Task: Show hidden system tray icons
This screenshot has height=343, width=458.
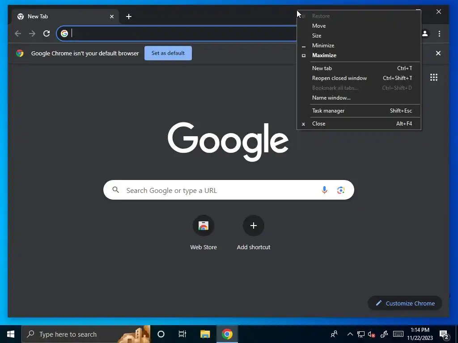Action: tap(350, 334)
